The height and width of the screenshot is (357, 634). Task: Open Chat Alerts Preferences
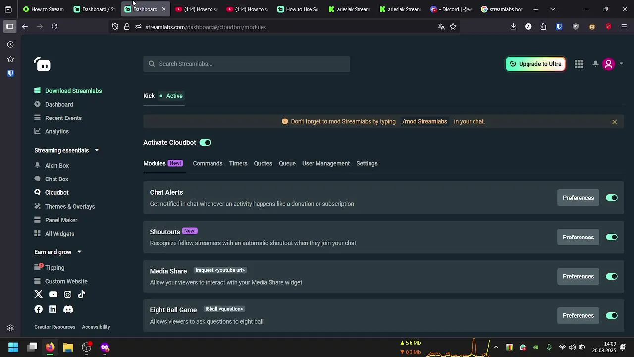[578, 198]
